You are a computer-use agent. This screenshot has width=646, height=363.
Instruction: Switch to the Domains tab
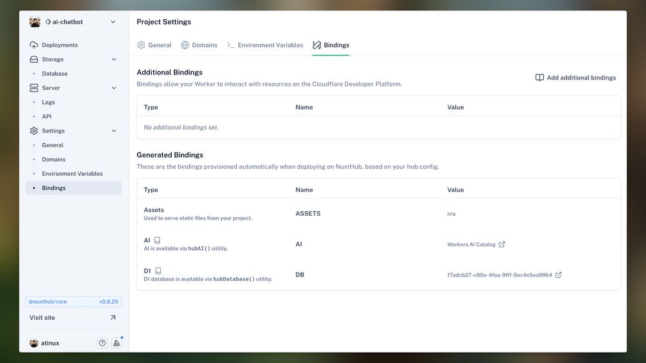tap(199, 45)
